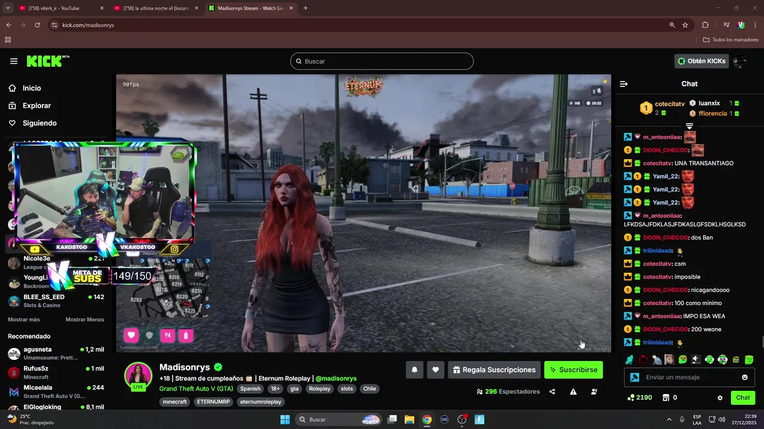Screen dimensions: 764x429
Task: Open browser zoom magnifier icon
Action: pyautogui.click(x=672, y=25)
